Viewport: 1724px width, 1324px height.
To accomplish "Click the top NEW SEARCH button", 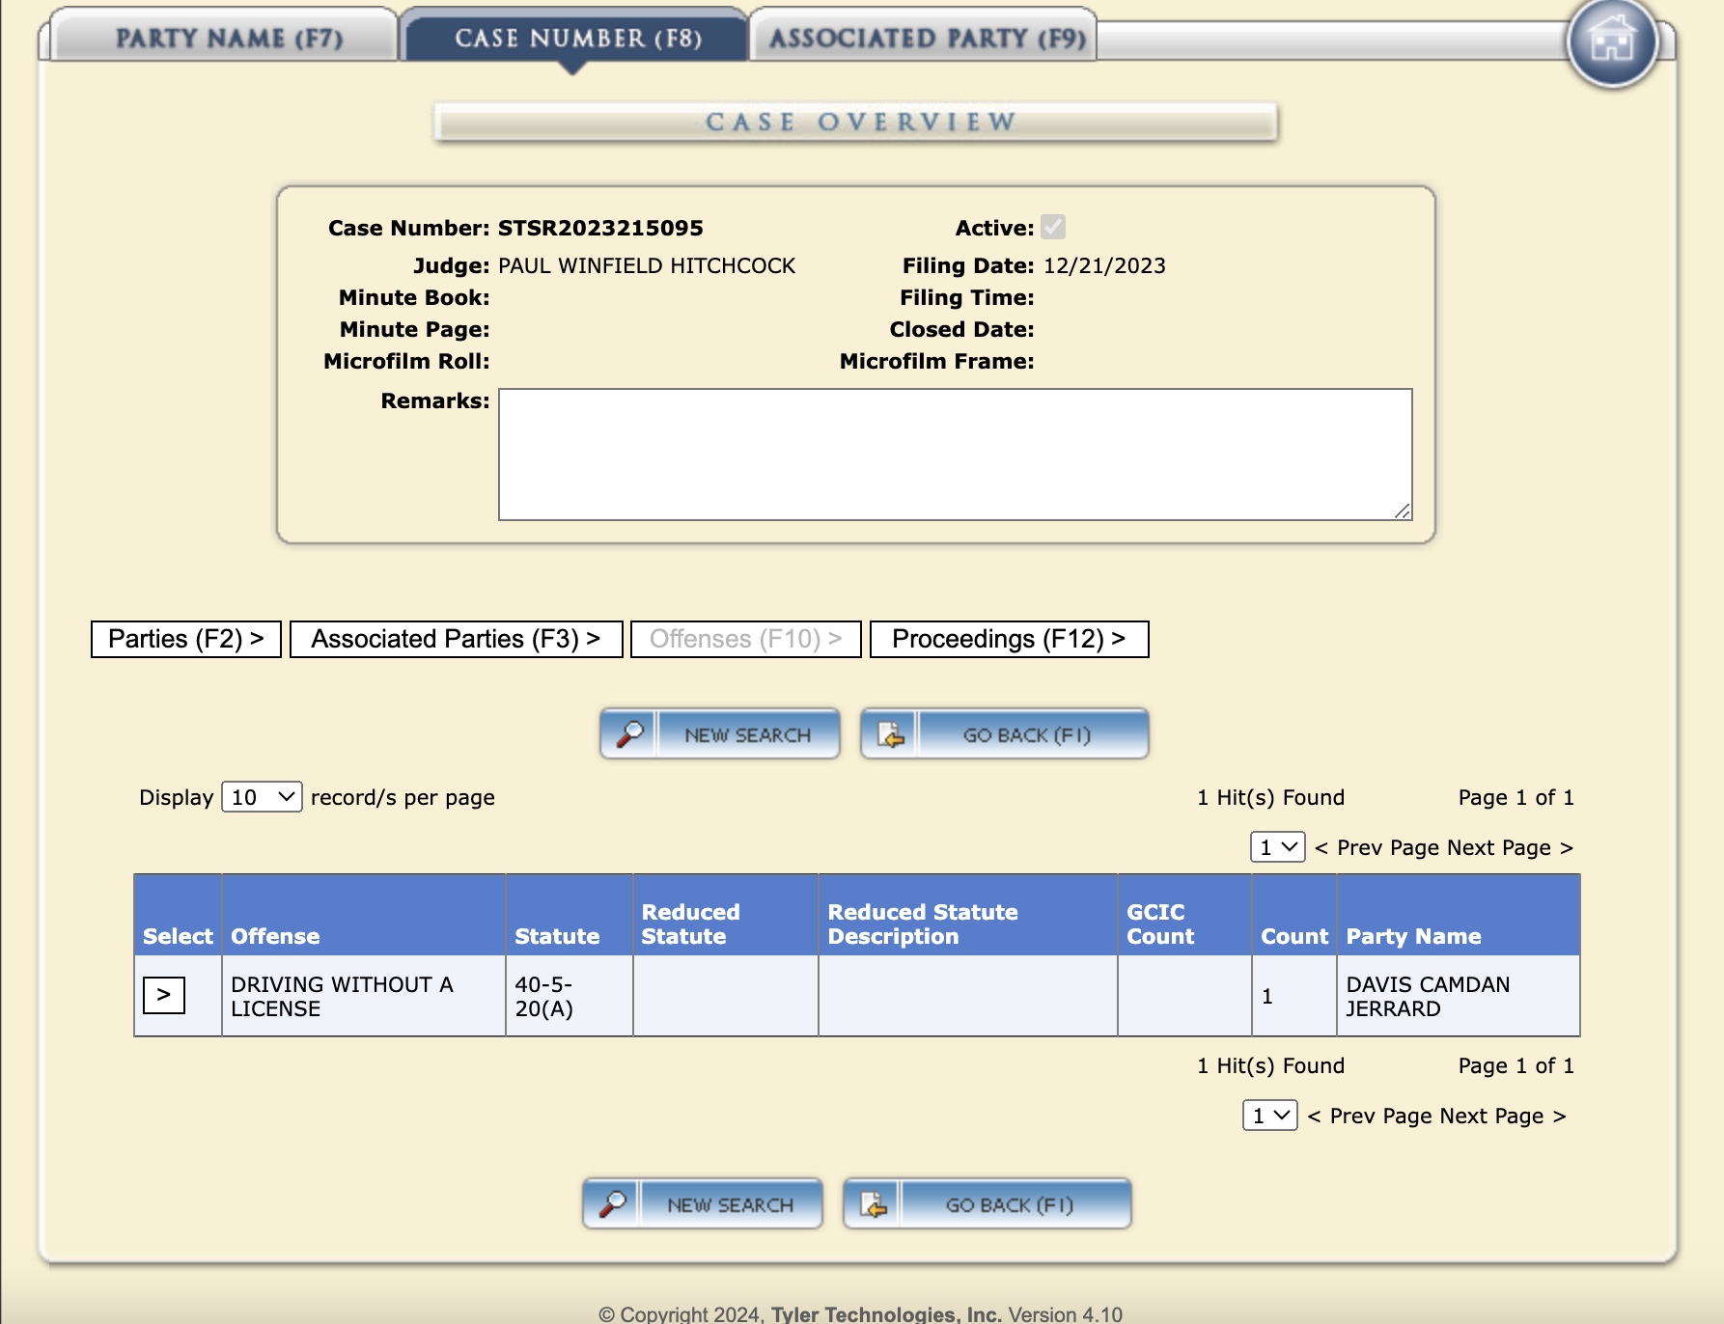I will 719,734.
